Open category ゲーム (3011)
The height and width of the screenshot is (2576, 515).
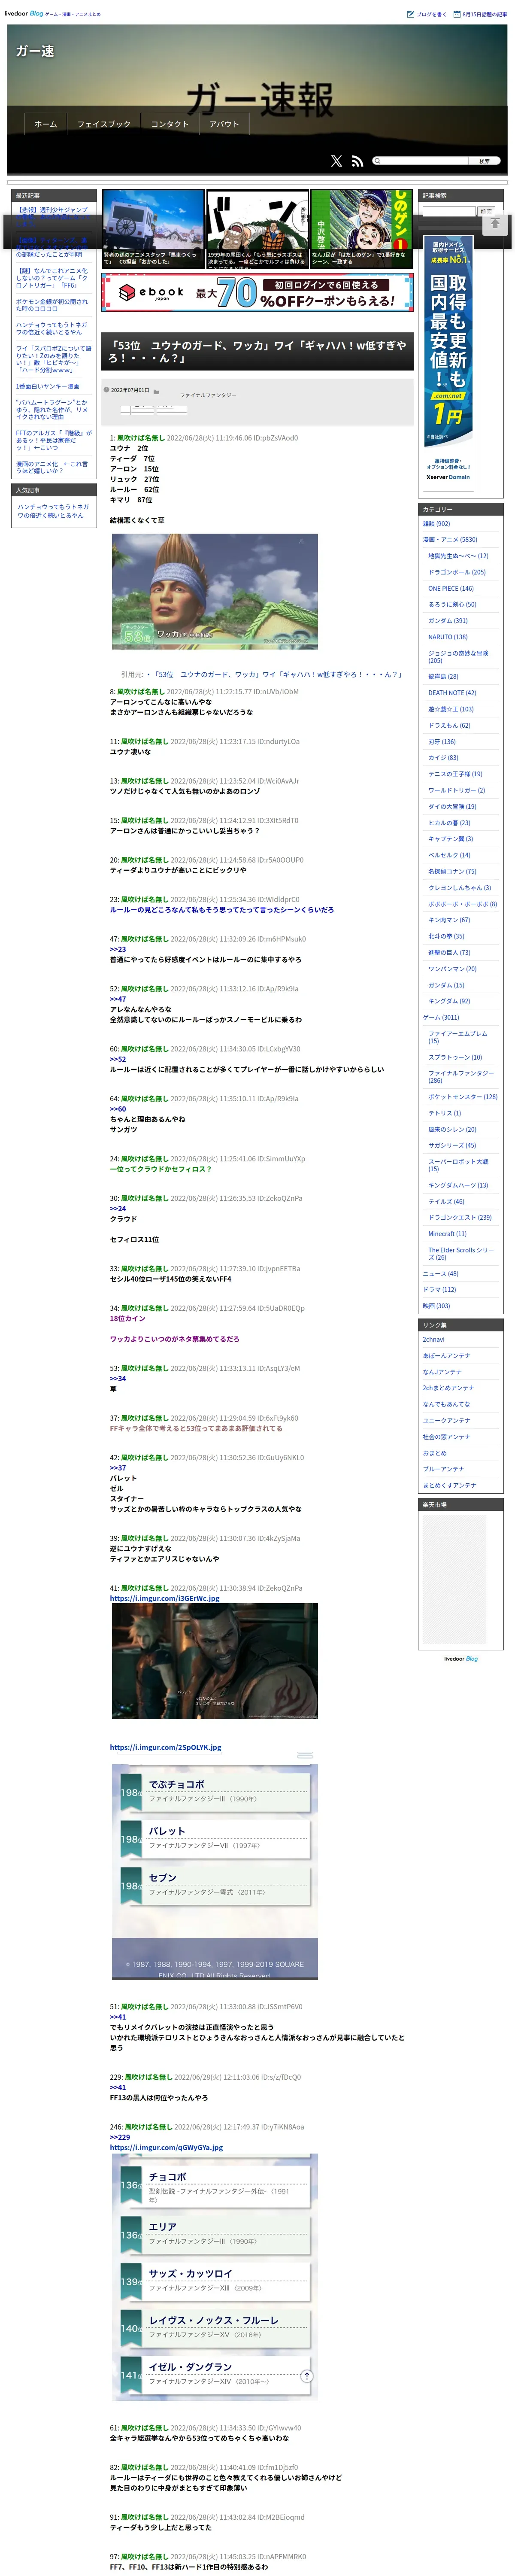(x=441, y=1017)
